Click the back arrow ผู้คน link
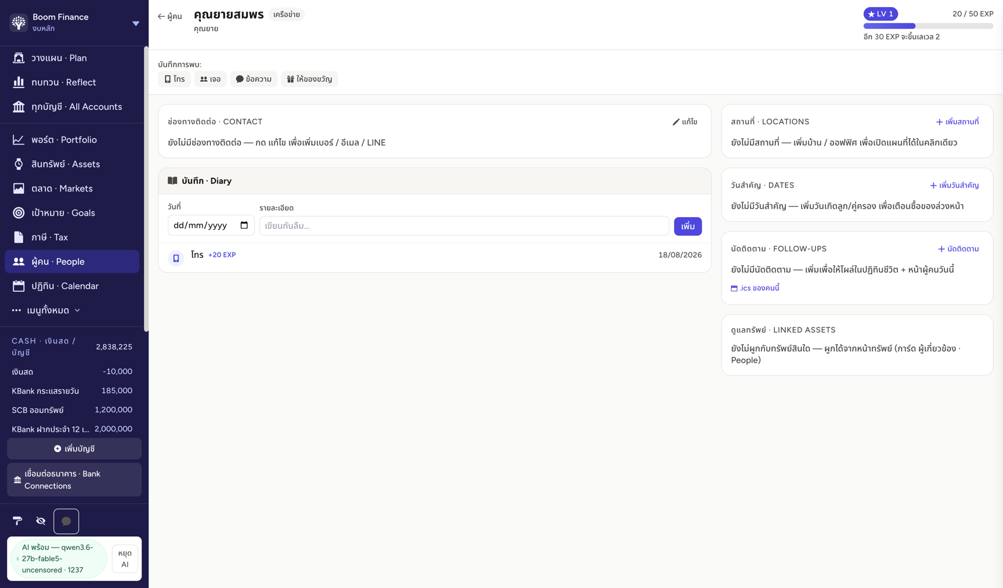This screenshot has height=588, width=1003. coord(169,16)
